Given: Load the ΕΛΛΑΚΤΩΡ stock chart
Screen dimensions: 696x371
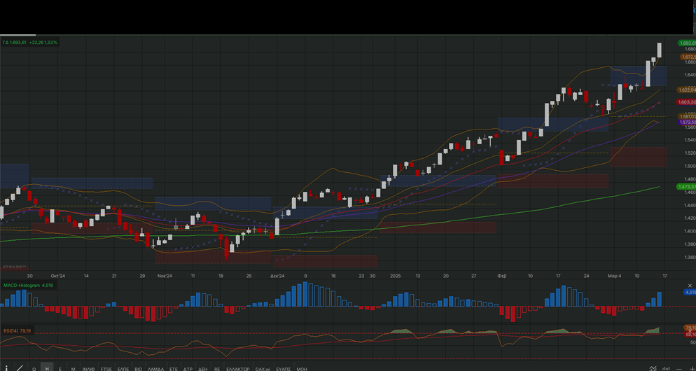Looking at the screenshot, I should coord(238,369).
